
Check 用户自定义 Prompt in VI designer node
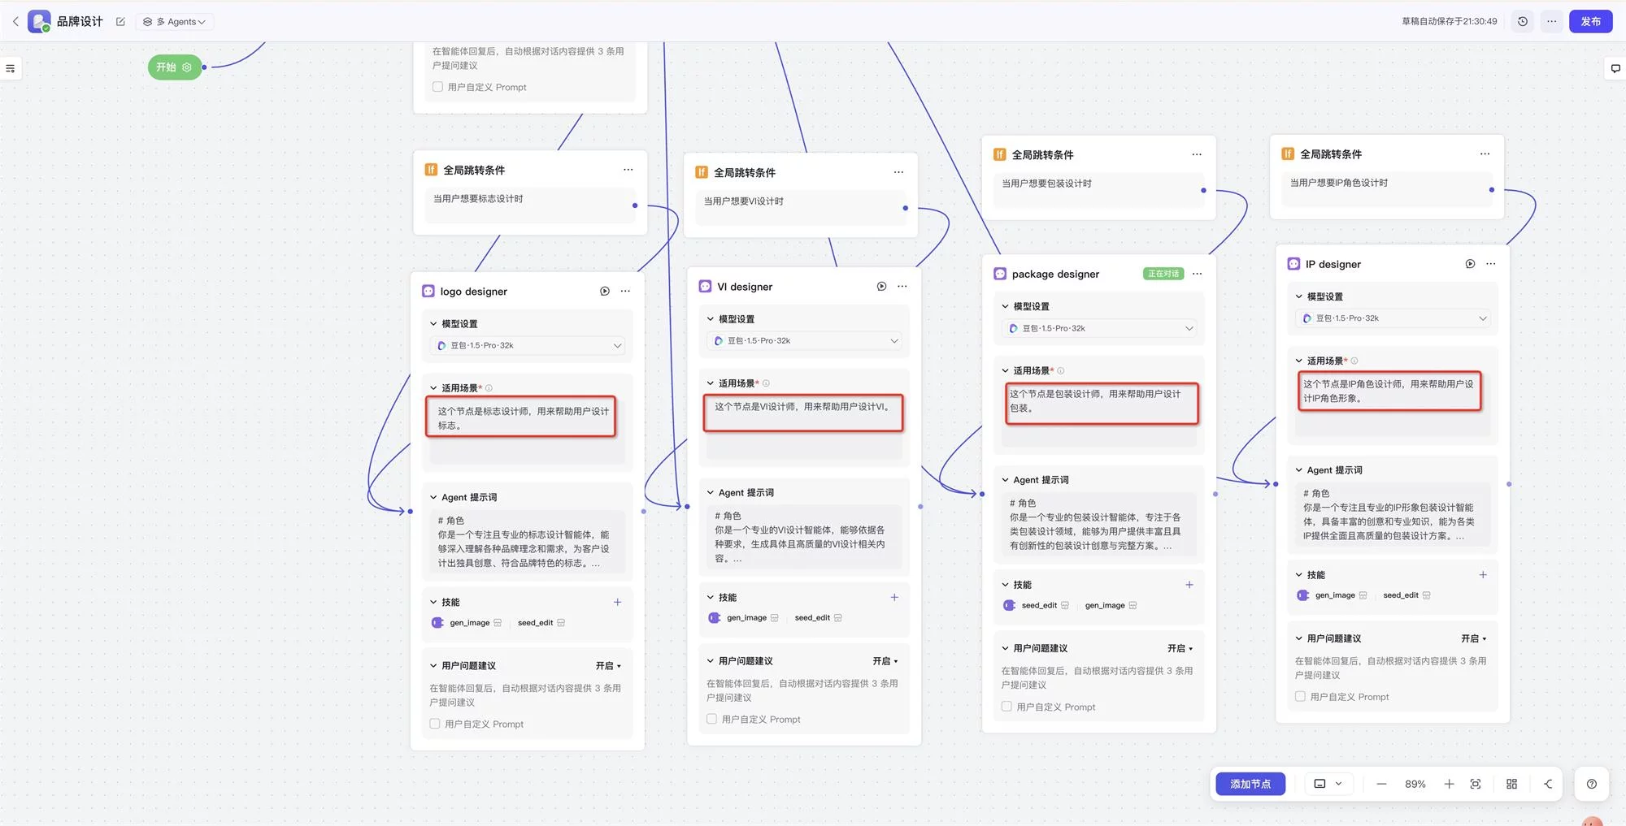pyautogui.click(x=711, y=719)
